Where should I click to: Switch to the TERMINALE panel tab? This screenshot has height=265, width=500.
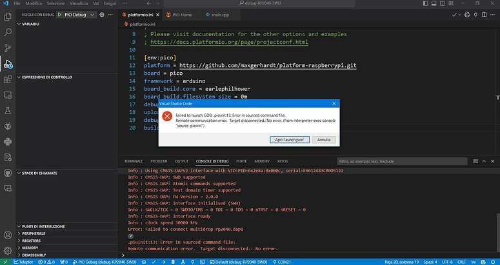pyautogui.click(x=134, y=161)
